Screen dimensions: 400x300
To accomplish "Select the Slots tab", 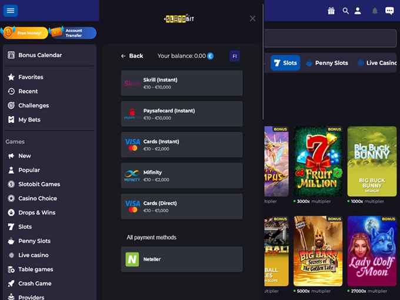I will click(x=285, y=63).
